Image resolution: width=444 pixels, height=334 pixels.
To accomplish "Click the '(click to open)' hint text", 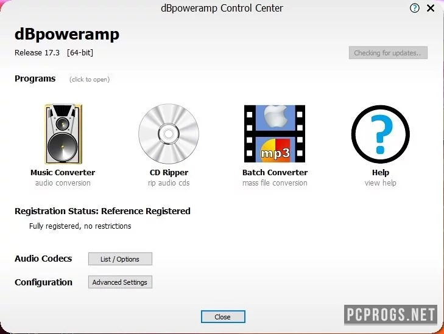I will click(90, 80).
